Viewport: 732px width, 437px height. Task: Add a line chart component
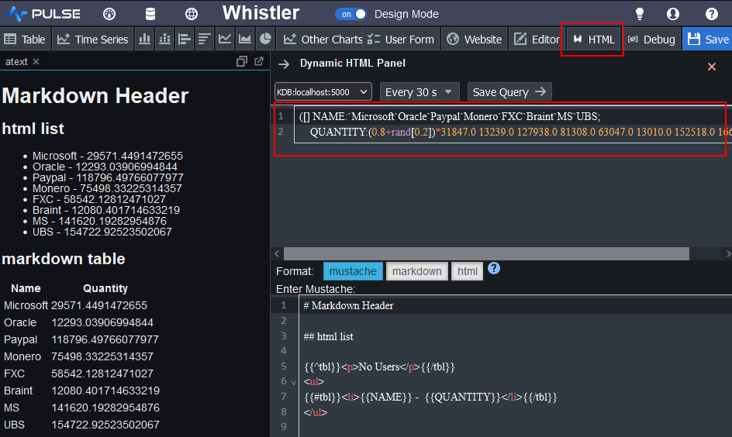click(x=225, y=40)
